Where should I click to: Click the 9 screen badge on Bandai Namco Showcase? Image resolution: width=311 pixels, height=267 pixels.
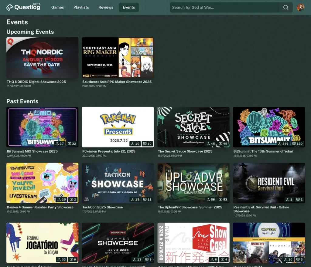coord(148,259)
